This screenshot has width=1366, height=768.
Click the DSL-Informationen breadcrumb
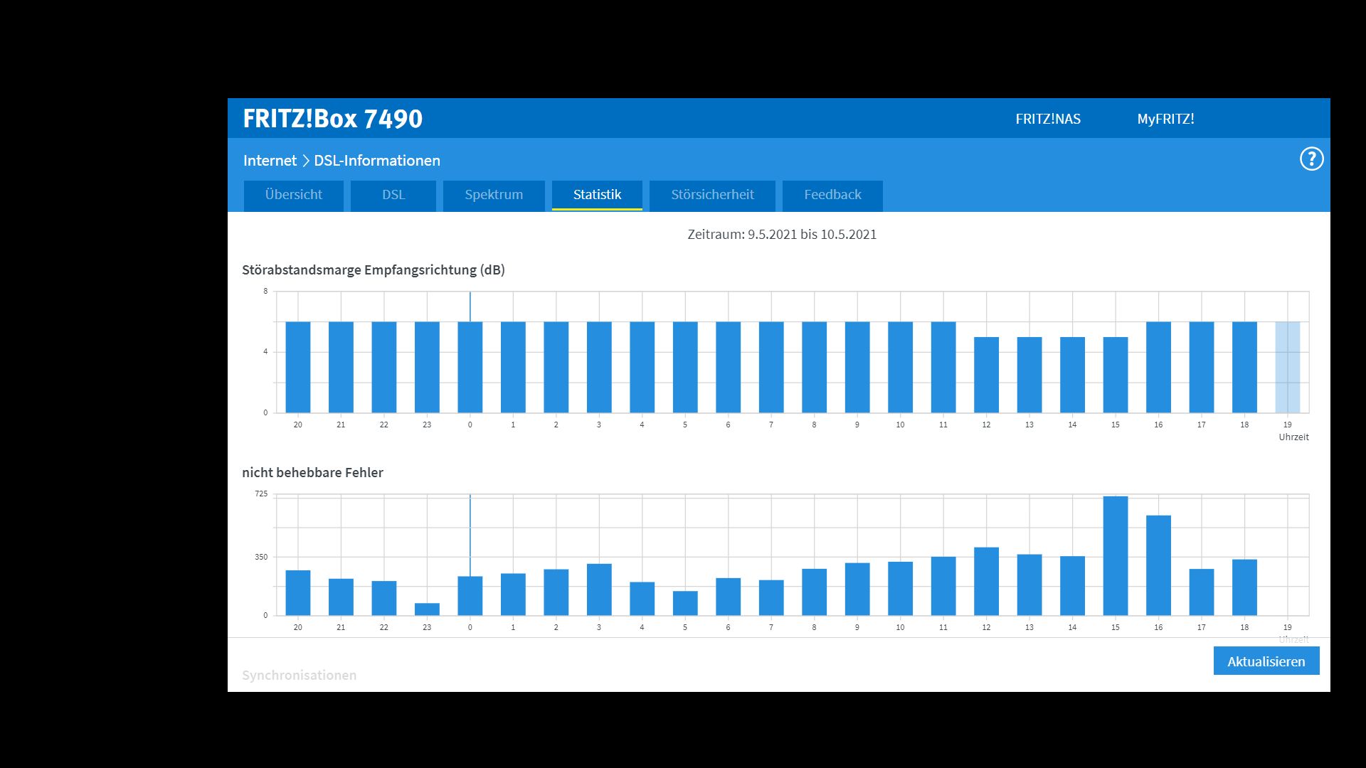[377, 161]
